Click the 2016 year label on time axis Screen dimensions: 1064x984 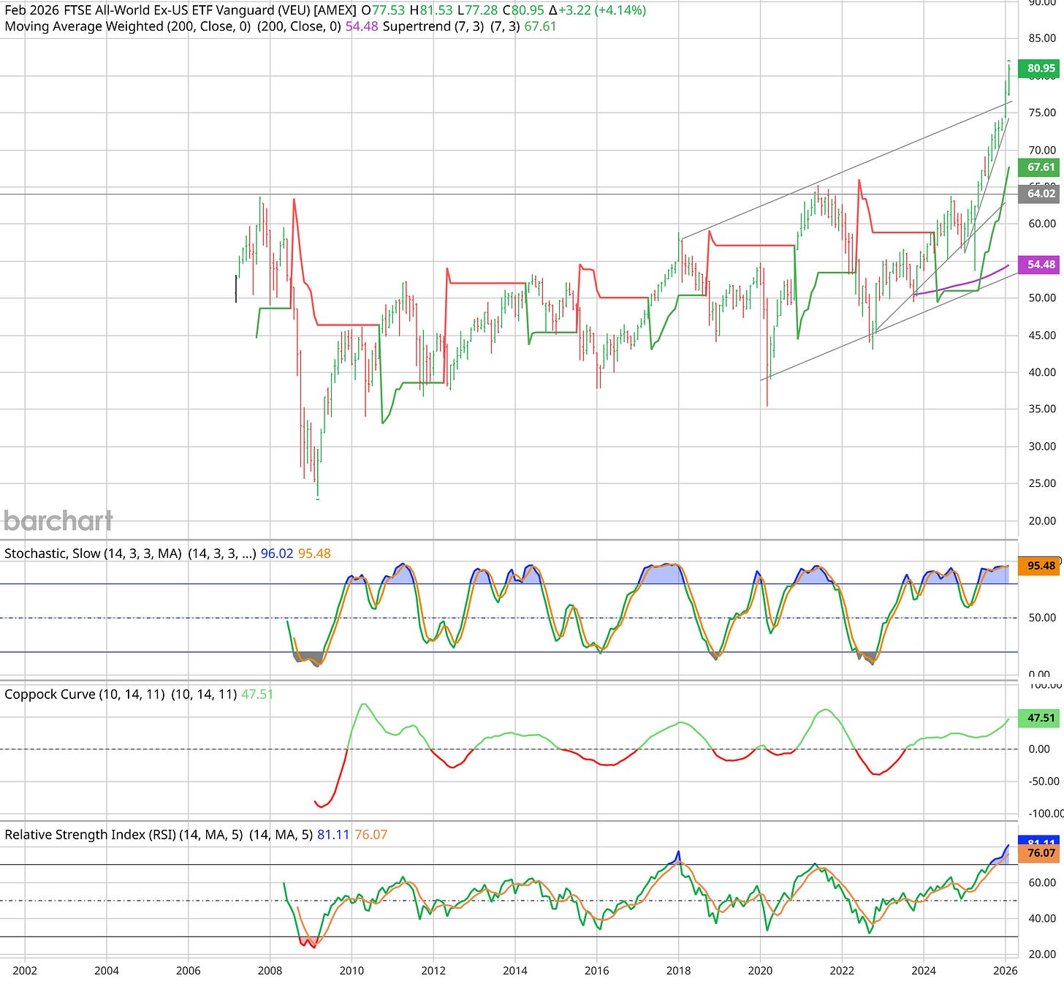tap(597, 970)
